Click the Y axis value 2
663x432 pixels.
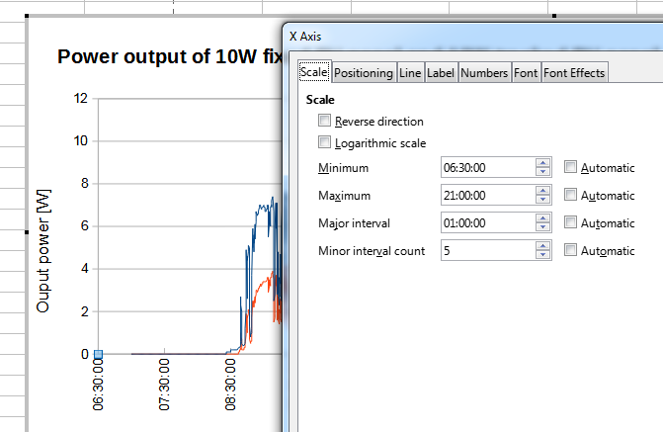coord(85,311)
